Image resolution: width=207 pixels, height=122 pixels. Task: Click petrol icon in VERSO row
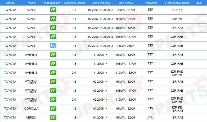pyautogui.click(x=53, y=118)
